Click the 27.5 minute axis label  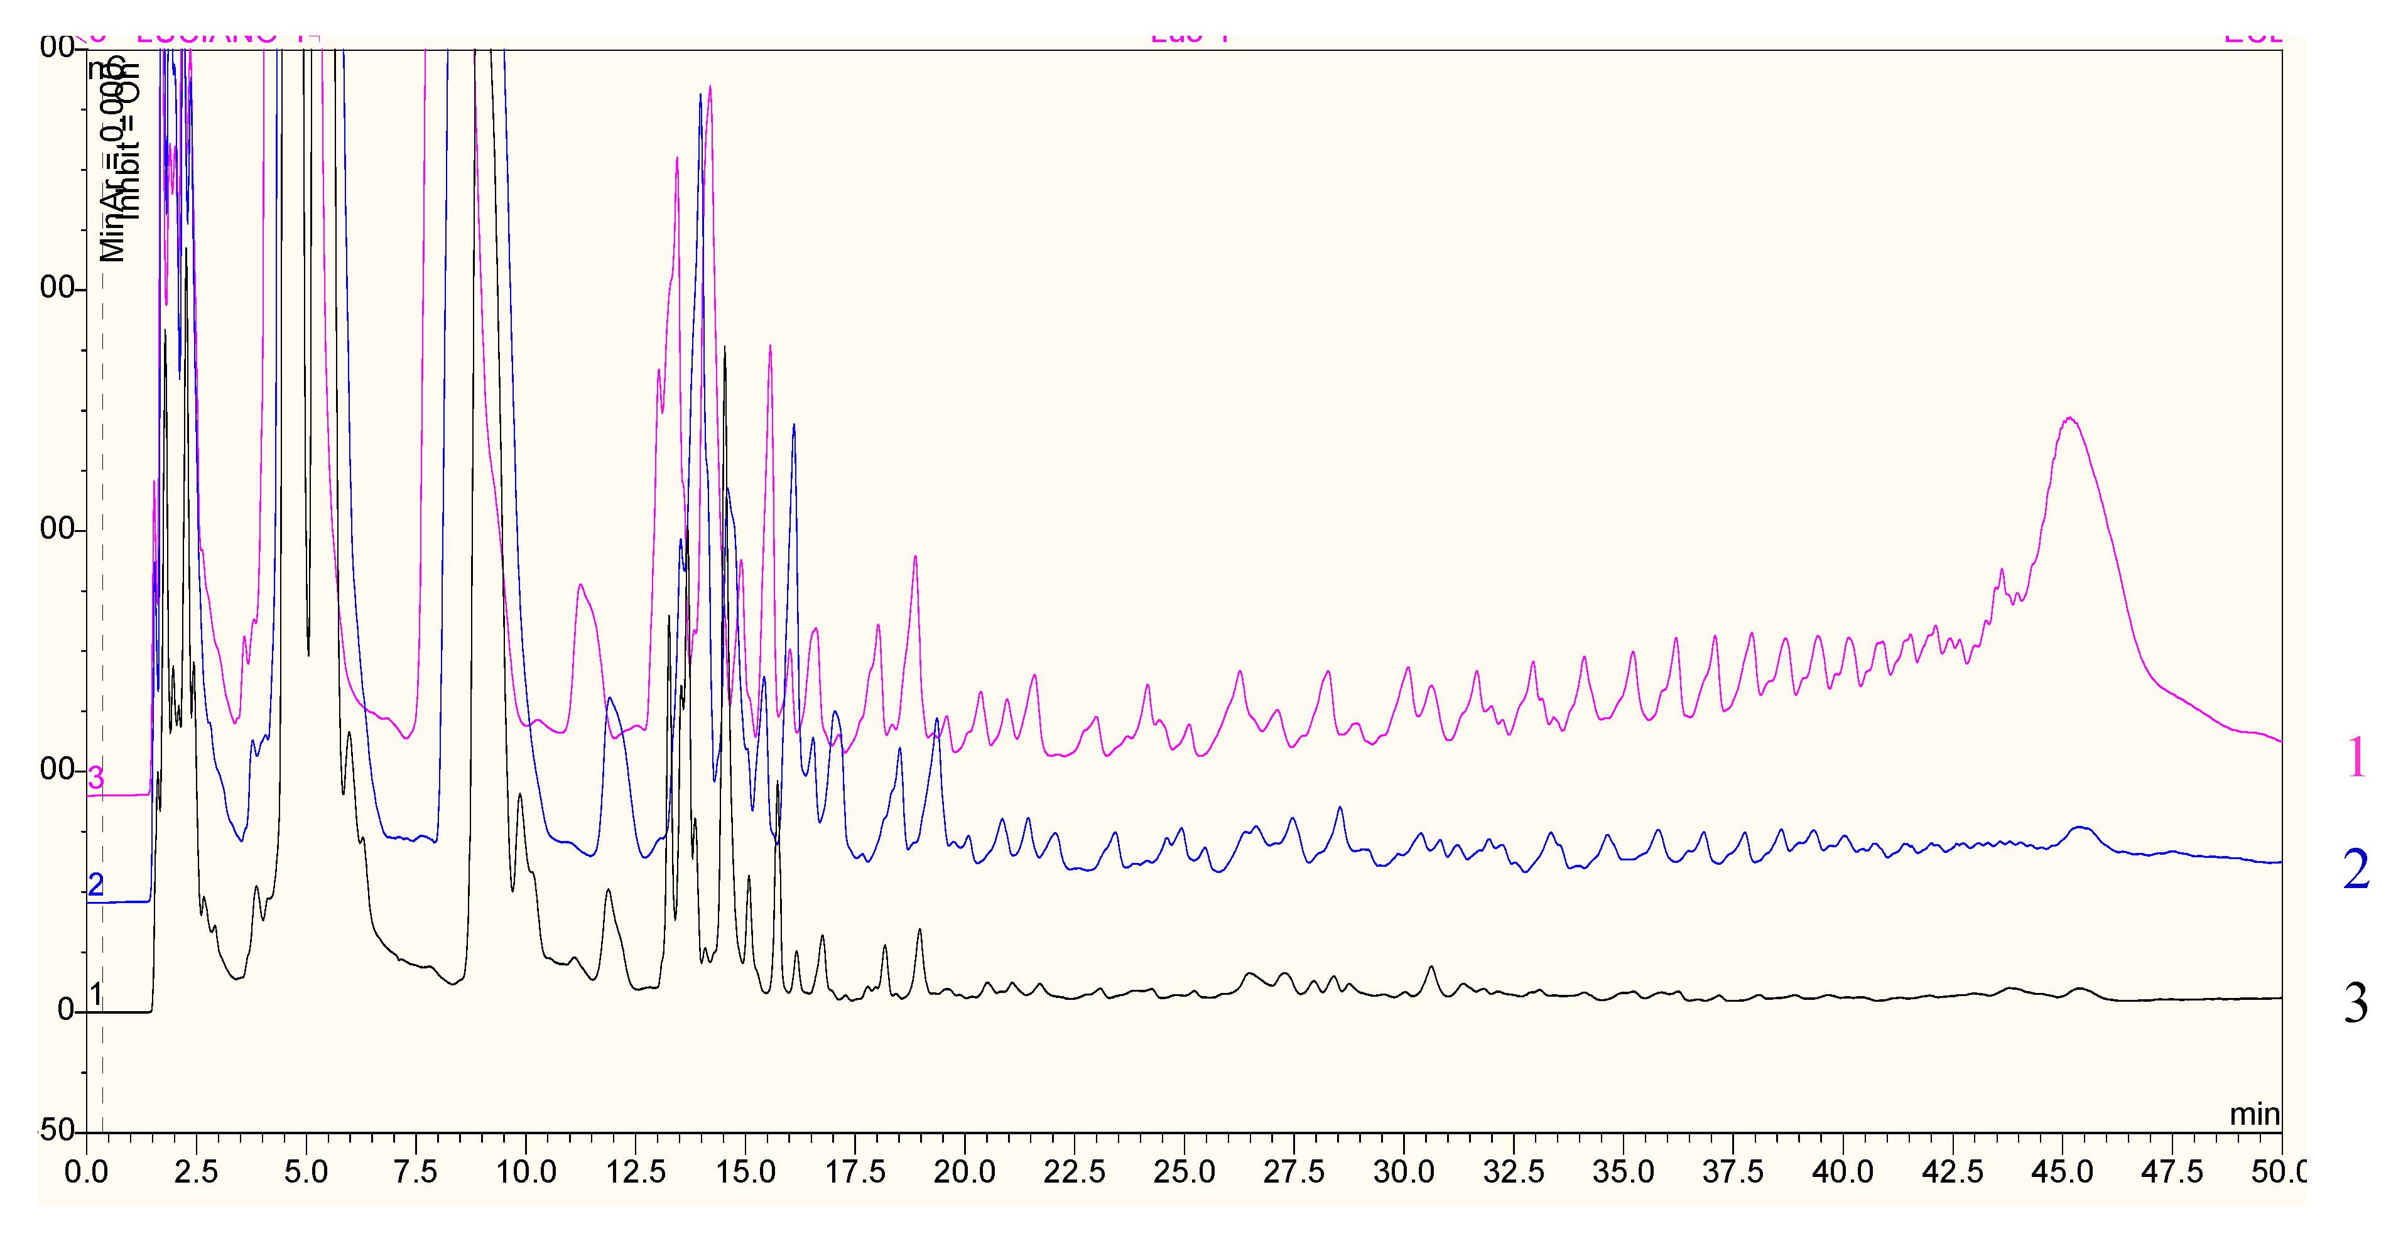coord(1294,1172)
